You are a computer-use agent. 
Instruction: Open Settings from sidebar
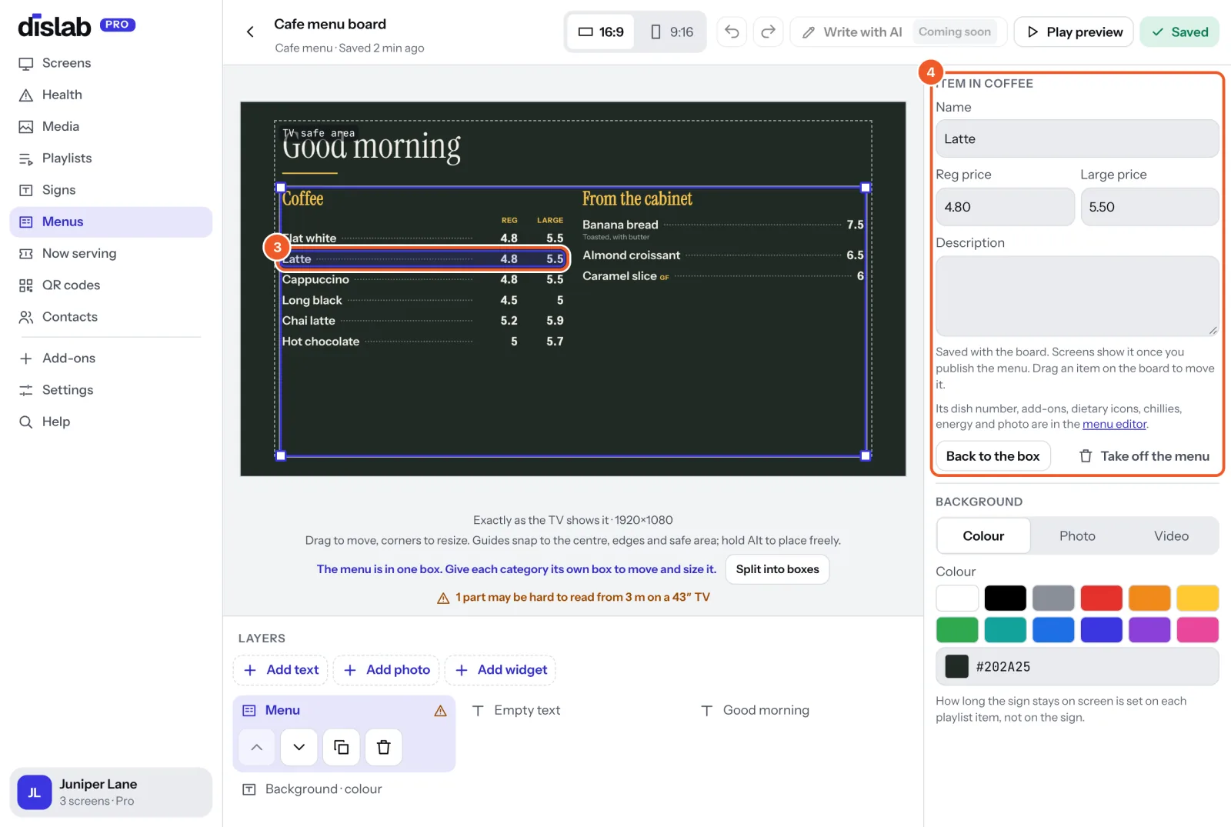click(x=111, y=390)
